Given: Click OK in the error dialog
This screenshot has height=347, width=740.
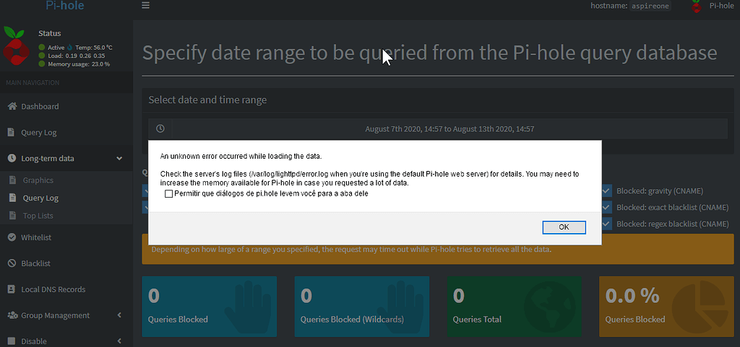Looking at the screenshot, I should click(x=564, y=227).
